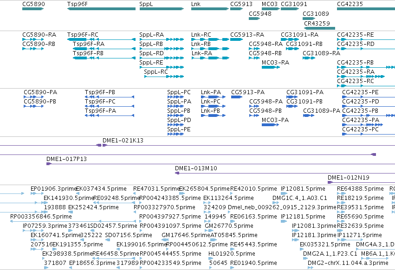
Task: Select the CG42235-PA protein label
Action: (361, 120)
